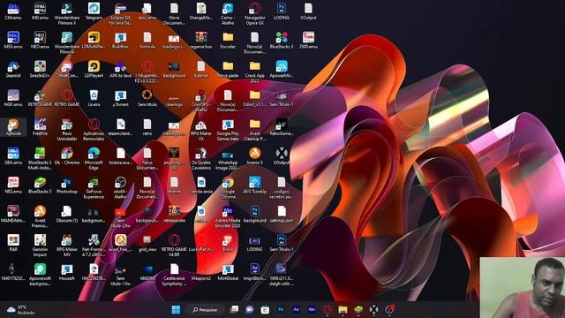Select the GeForce Experience desktop icon
Screen dimensions: 565x318
tap(94, 188)
